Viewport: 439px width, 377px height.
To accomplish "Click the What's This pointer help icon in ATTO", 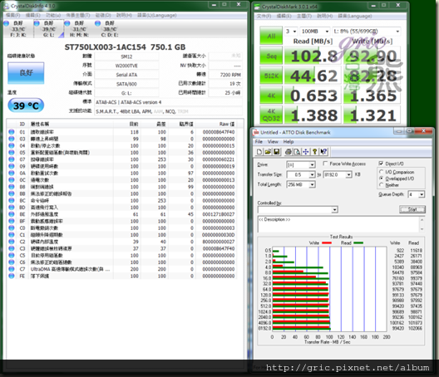I will pyautogui.click(x=323, y=152).
